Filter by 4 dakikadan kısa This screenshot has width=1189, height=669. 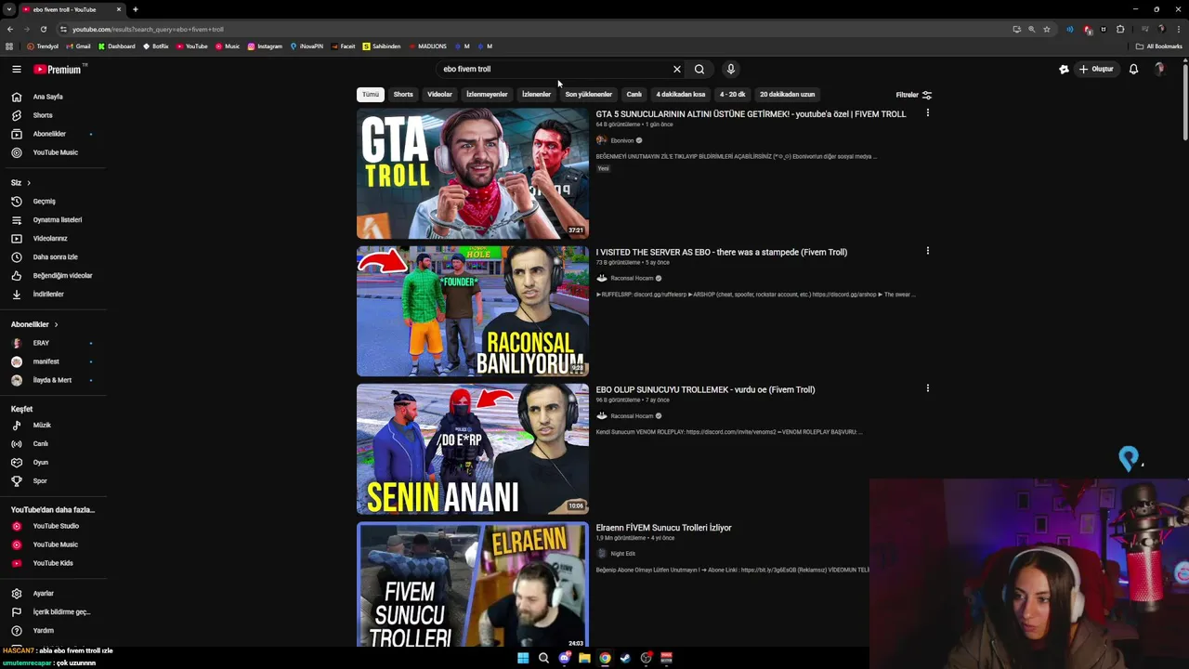coord(680,94)
